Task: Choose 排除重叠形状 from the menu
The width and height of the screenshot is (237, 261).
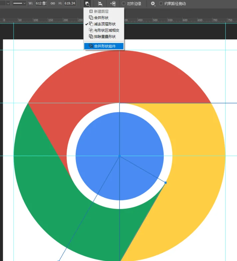Action: click(x=104, y=37)
